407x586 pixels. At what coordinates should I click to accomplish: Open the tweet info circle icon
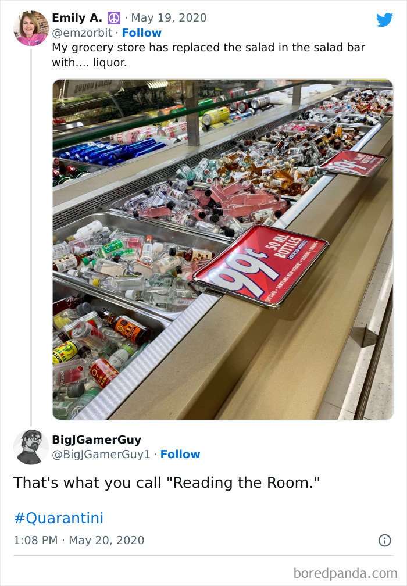point(384,540)
